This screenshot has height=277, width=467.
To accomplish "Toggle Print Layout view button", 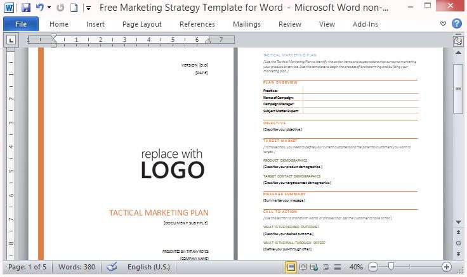I will point(291,267).
